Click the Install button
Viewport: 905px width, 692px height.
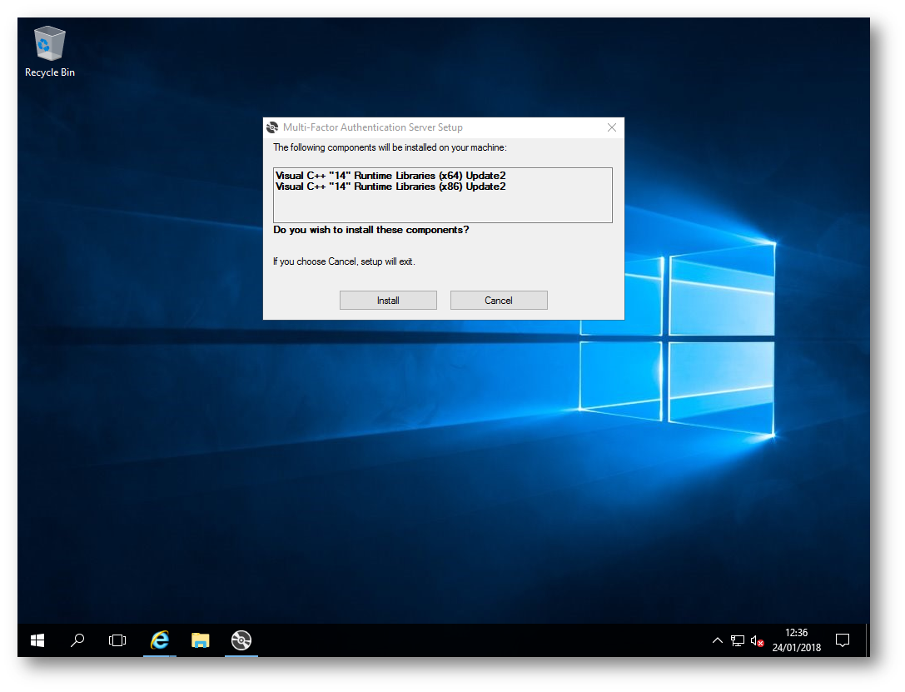pyautogui.click(x=388, y=300)
